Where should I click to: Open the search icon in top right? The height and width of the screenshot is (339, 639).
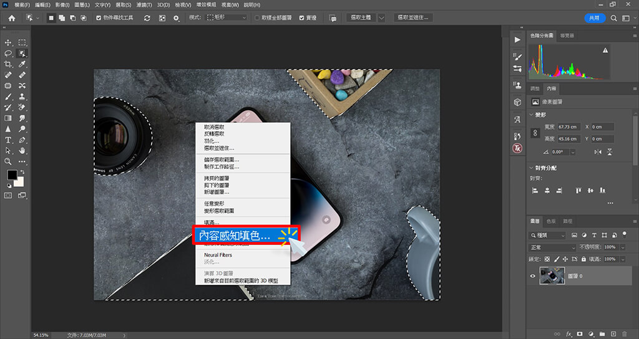[614, 18]
